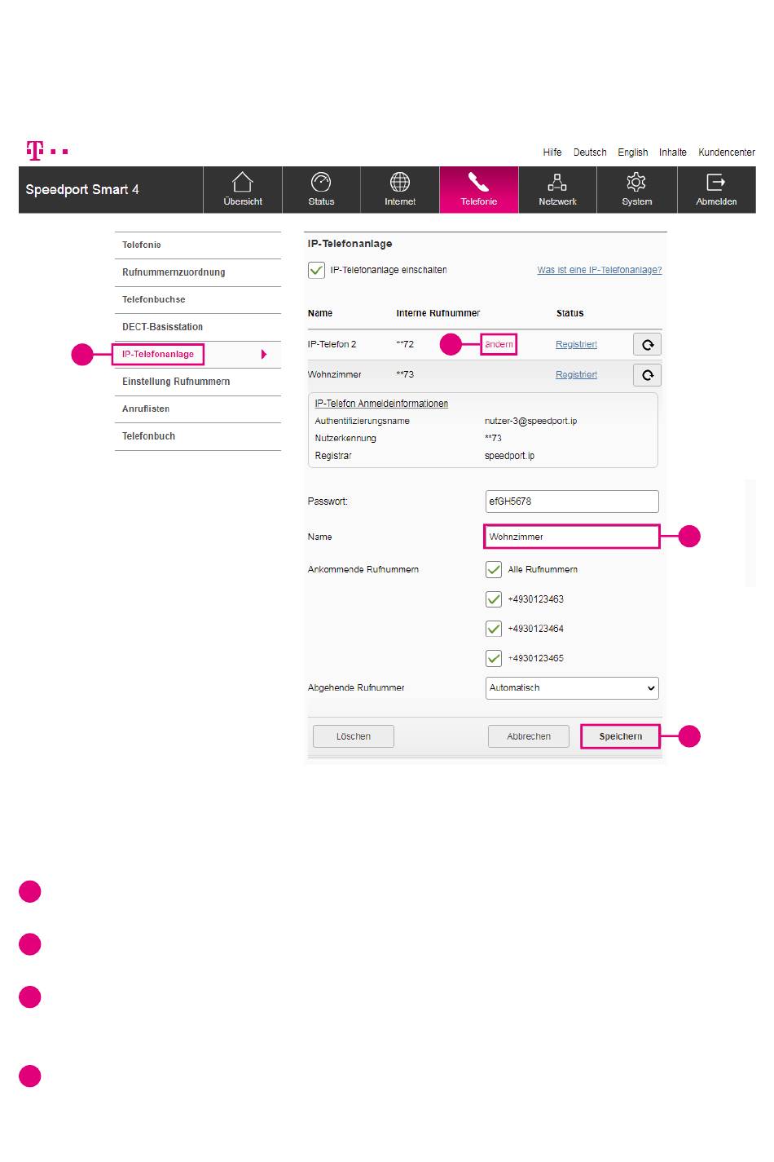Image resolution: width=774 pixels, height=1162 pixels.
Task: Collapse IP-Telefon Anmeldeinformationen section
Action: [x=381, y=404]
